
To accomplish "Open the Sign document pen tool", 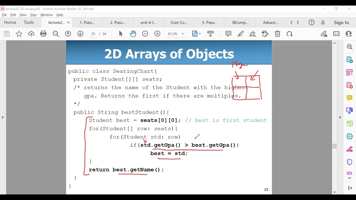I will 253,34.
